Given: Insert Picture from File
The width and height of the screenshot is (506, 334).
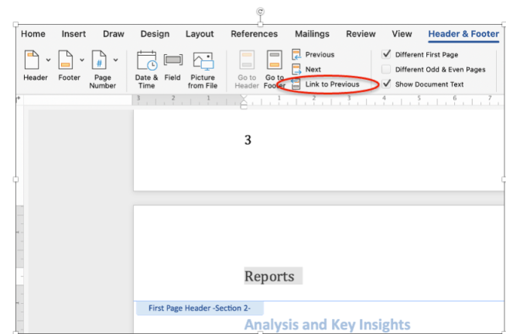Looking at the screenshot, I should click(202, 61).
